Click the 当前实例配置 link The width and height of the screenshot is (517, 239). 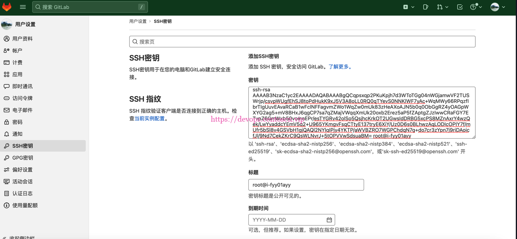click(150, 118)
